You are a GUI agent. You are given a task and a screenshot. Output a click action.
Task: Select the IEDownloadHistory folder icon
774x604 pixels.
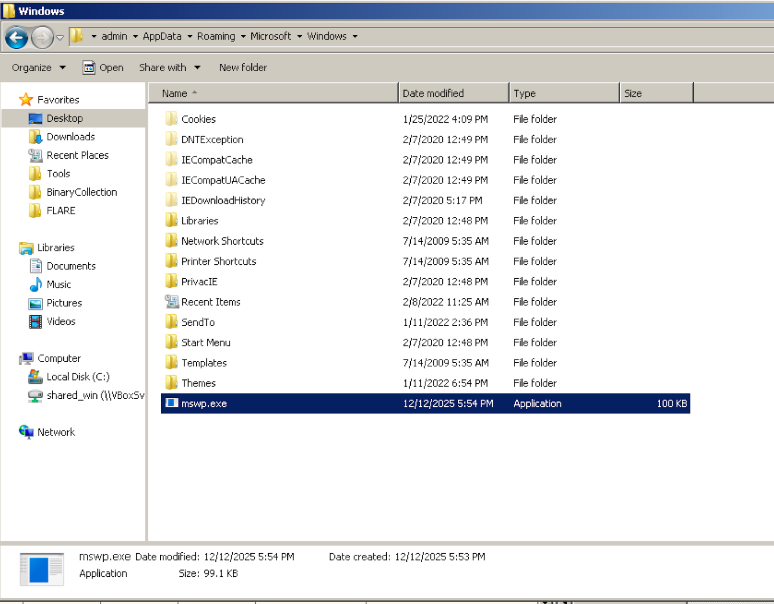pyautogui.click(x=171, y=200)
